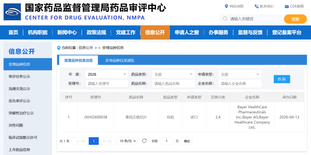Select 审评任务公示 in the sidebar
311x155 pixels.
pyautogui.click(x=19, y=77)
